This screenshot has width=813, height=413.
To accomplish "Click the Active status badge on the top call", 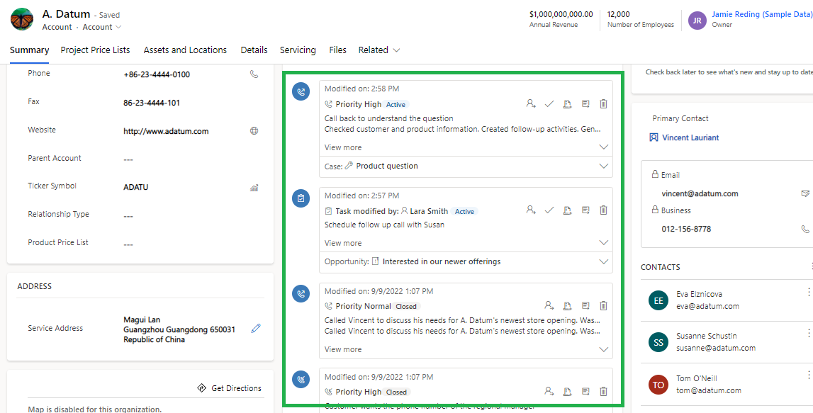I will (396, 103).
